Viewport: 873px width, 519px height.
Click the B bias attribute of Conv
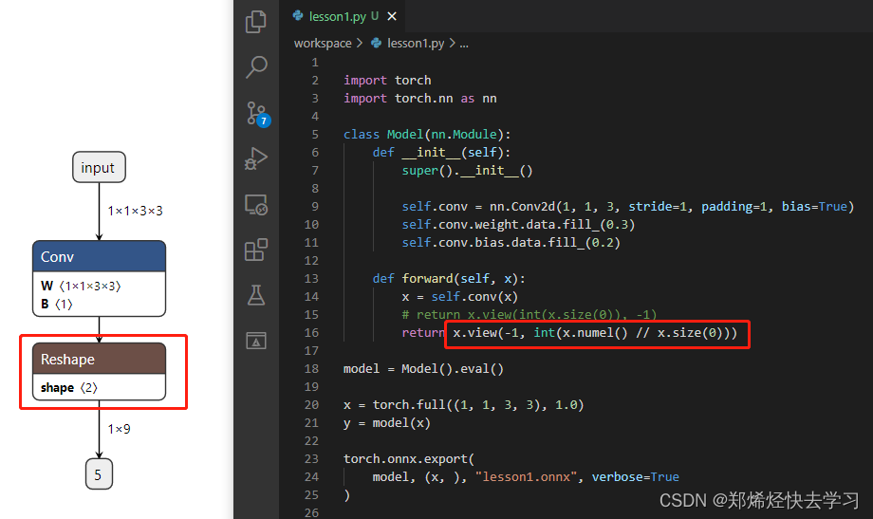(x=57, y=304)
